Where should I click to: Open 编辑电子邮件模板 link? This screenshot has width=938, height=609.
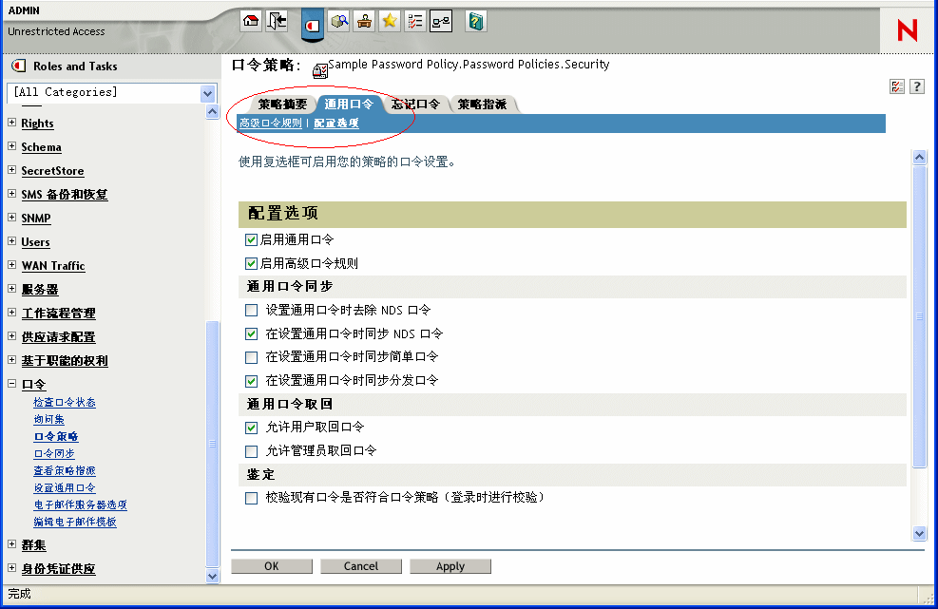75,523
